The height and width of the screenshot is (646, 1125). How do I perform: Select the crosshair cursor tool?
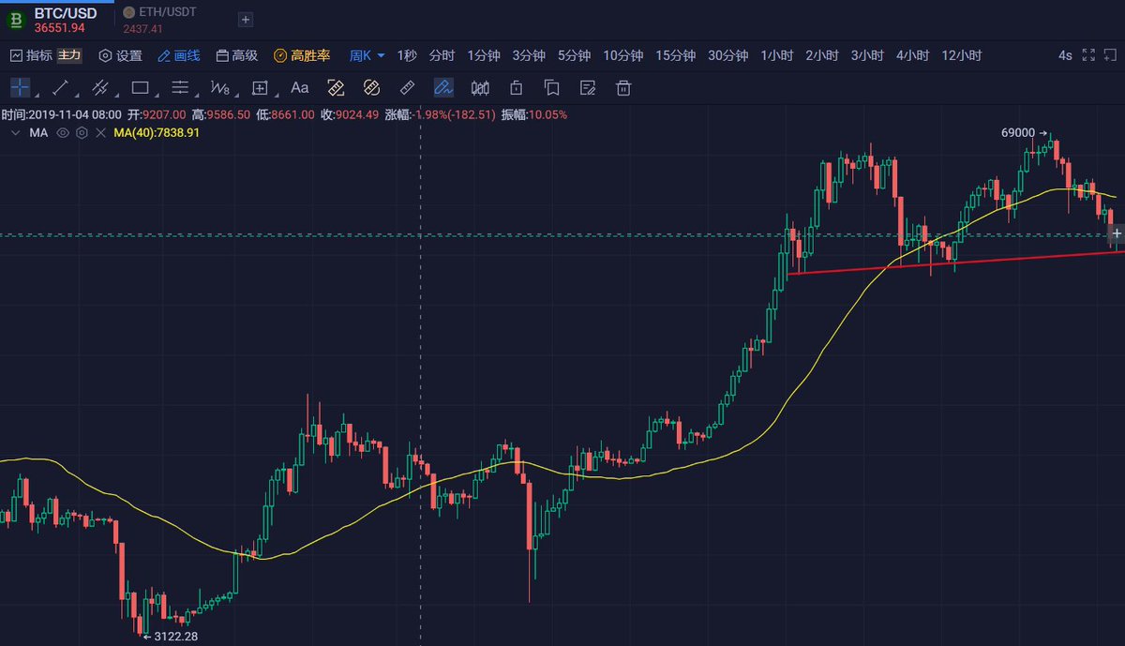click(x=20, y=88)
